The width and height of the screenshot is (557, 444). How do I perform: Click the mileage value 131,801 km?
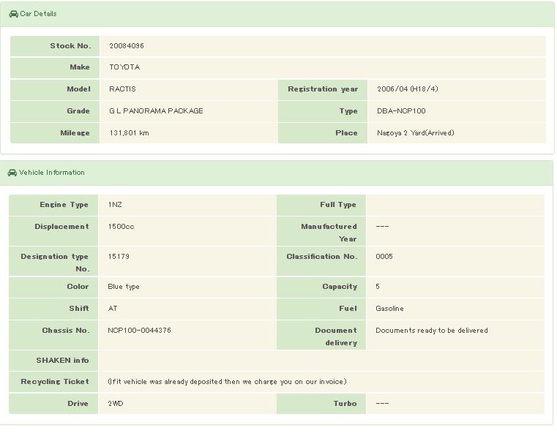point(129,133)
